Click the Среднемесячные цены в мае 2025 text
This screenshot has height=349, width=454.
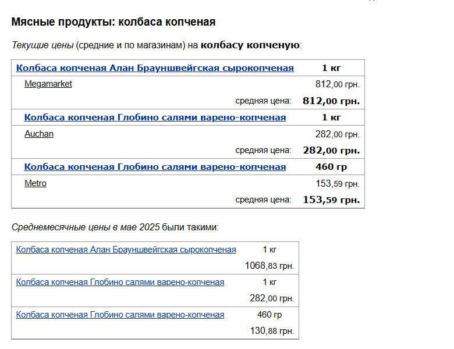[x=86, y=227]
